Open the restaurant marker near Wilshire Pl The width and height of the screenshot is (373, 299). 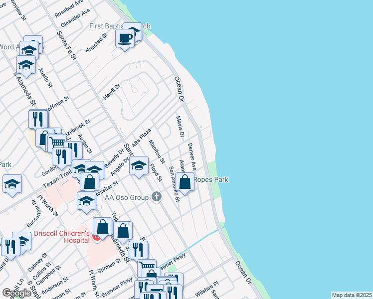click(173, 292)
